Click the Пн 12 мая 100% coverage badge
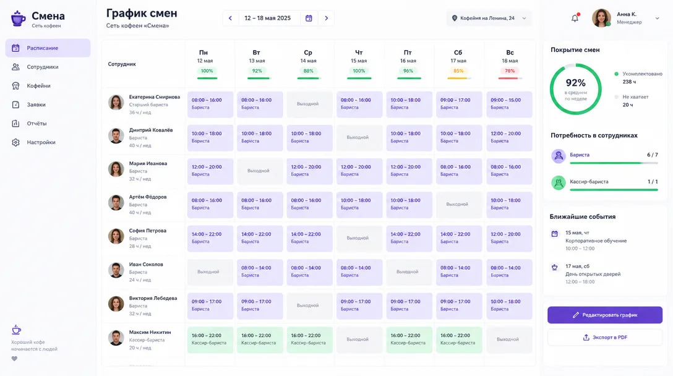 (207, 71)
